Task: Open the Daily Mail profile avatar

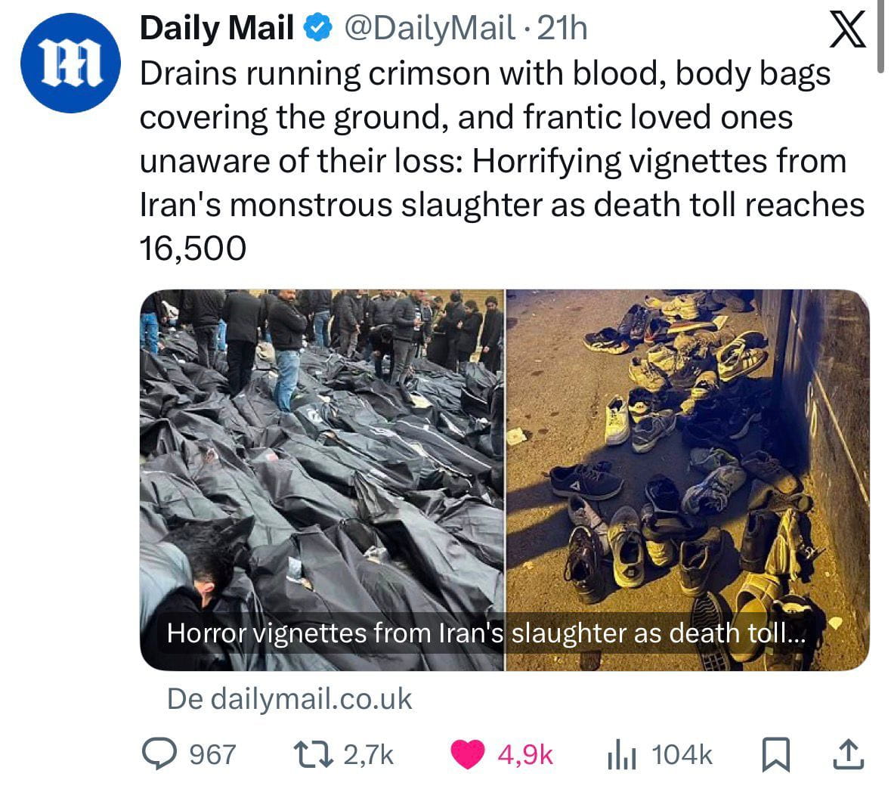Action: (x=70, y=63)
